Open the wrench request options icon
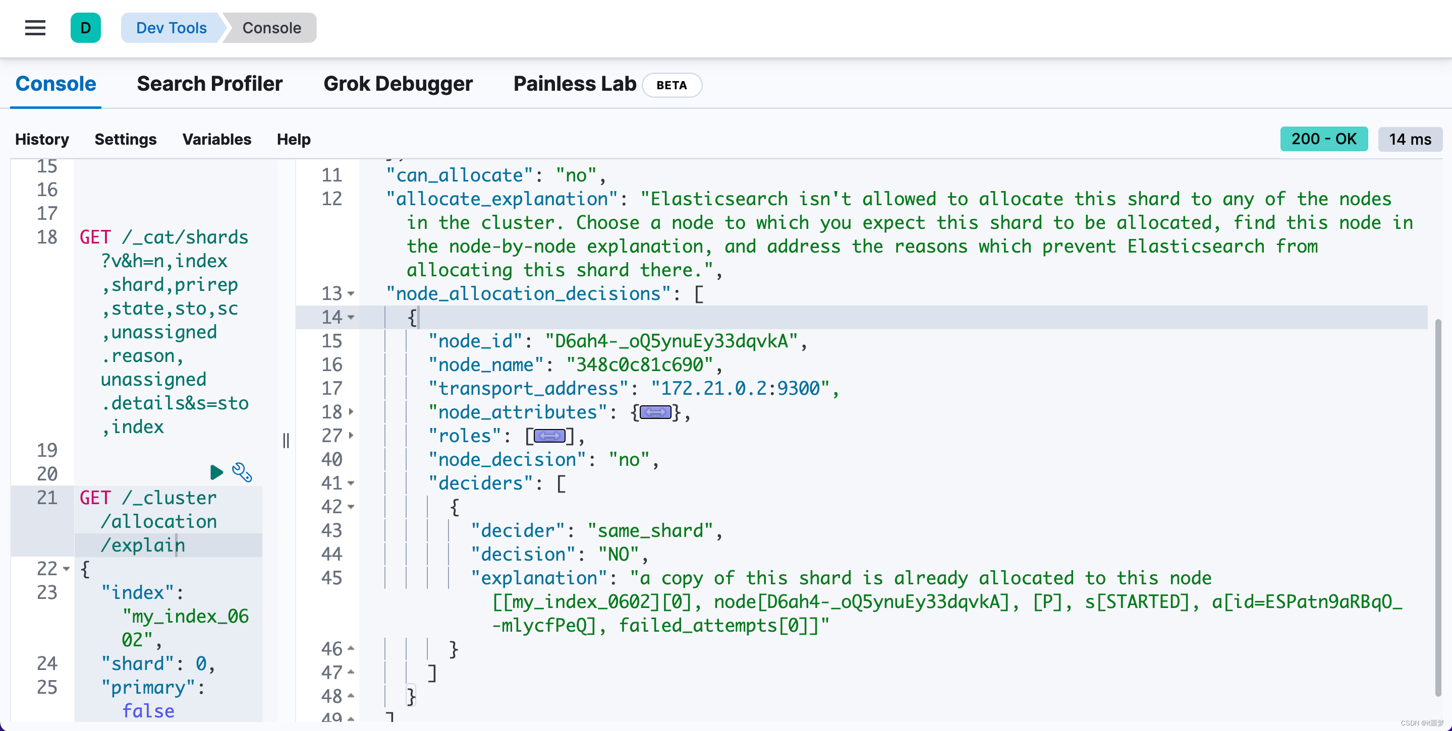The height and width of the screenshot is (731, 1452). point(242,472)
